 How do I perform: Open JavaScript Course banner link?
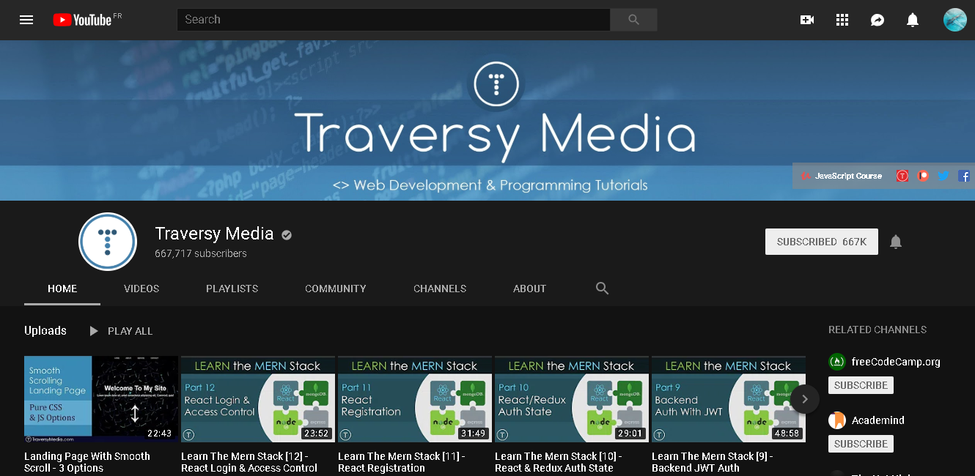coord(842,176)
